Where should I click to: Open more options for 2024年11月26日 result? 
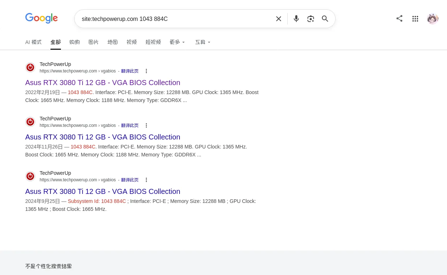point(146,125)
